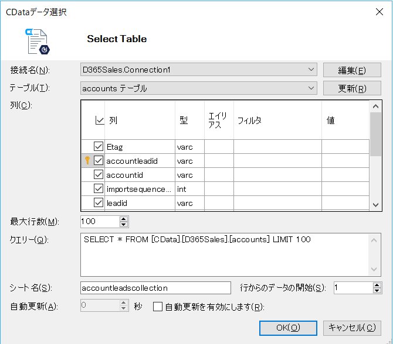Increase 最大行数 with the up stepper arrow
This screenshot has width=393, height=344.
(x=124, y=219)
